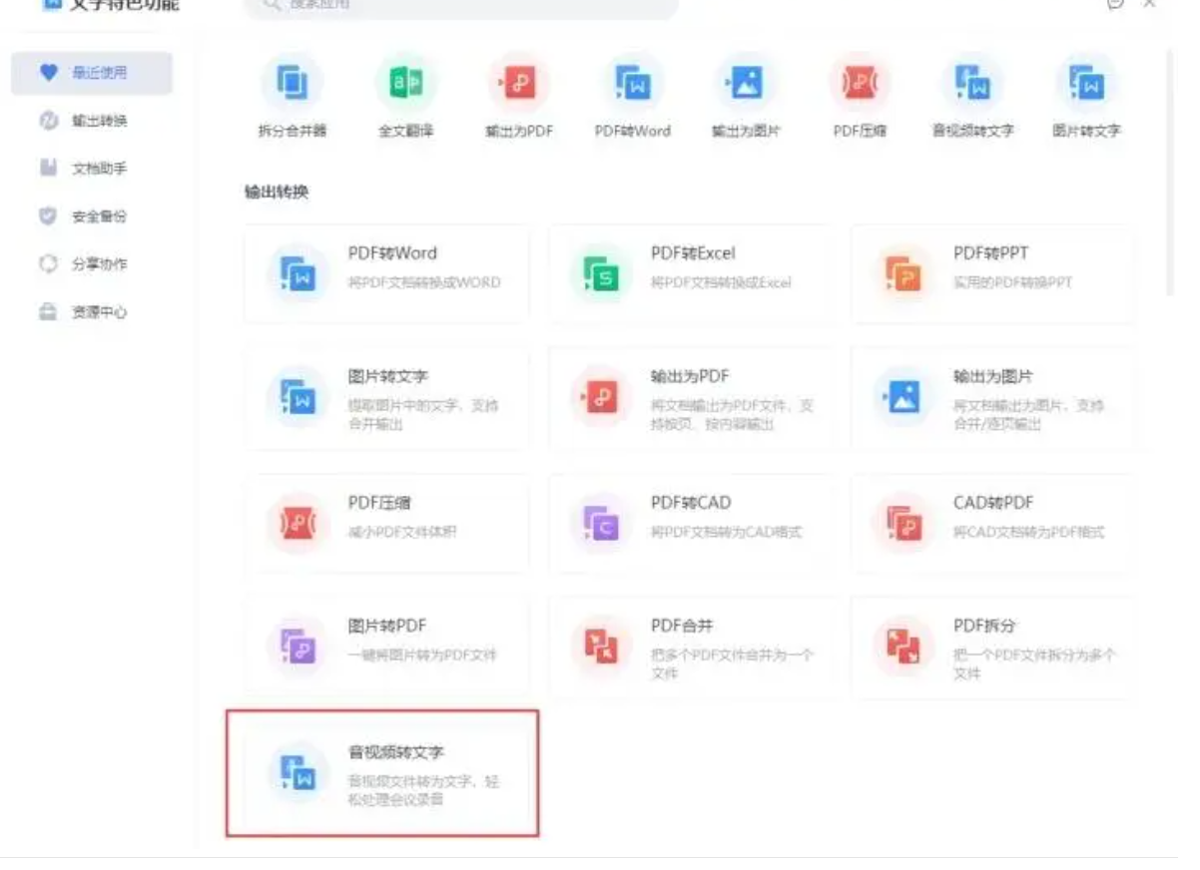Select 最近使用 in the sidebar

point(92,73)
